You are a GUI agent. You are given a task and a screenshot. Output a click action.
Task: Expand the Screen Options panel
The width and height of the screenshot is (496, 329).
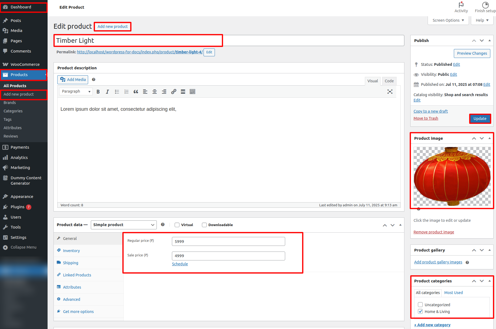point(448,20)
